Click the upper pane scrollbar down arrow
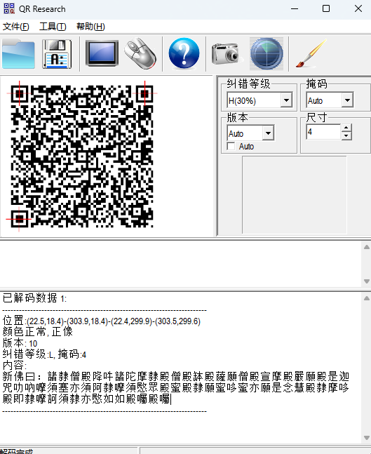Screen dimensions: 371x454 click(367, 281)
